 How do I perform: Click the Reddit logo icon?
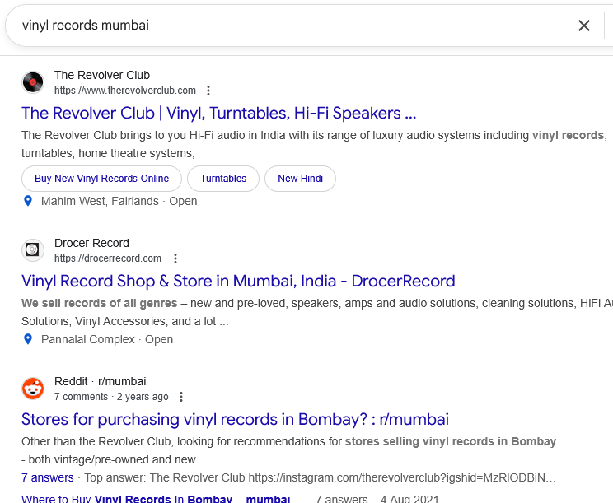point(33,389)
